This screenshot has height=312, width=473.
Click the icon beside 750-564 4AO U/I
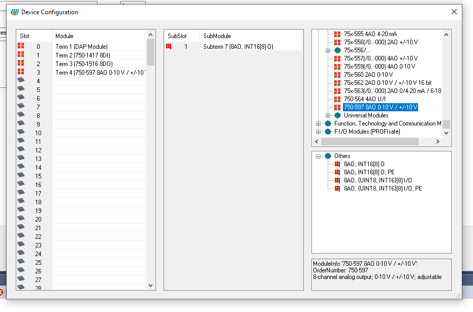click(x=337, y=99)
